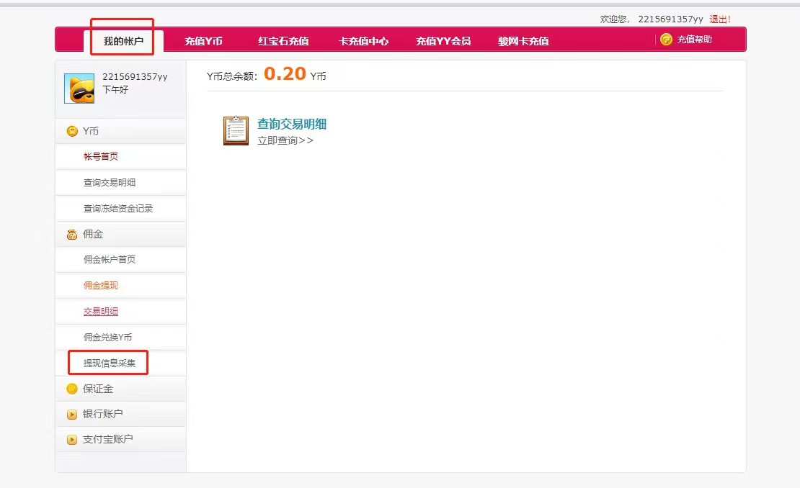Log out using the 退出! link
The image size is (800, 488).
[x=720, y=19]
